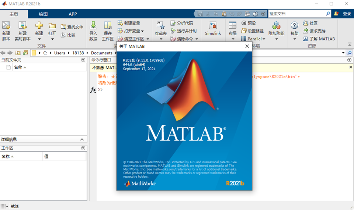354x210 pixels.
Task: Open Workspace (工作区) panel actions menu
Action: point(83,148)
